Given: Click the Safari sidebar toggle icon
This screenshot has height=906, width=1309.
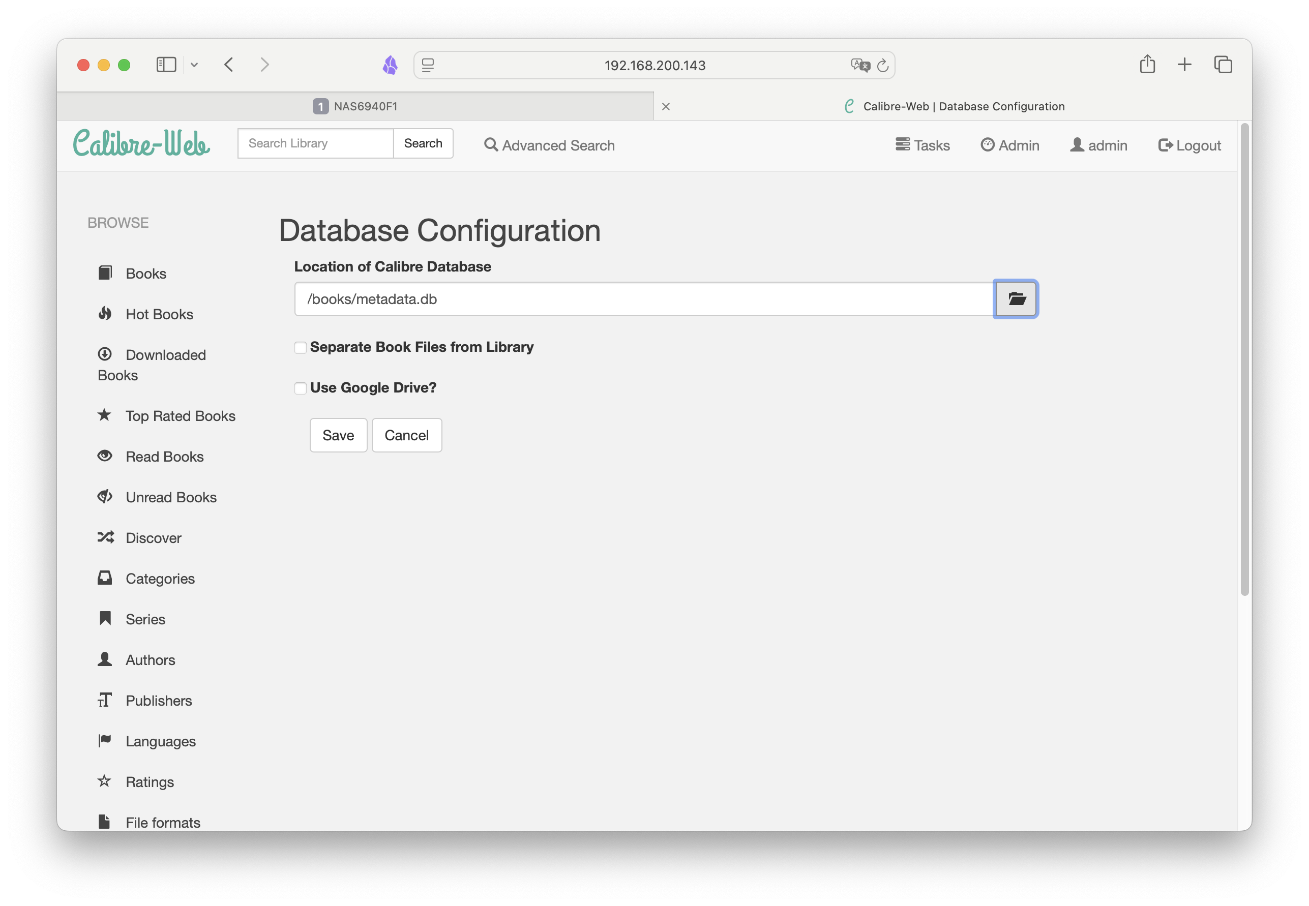Looking at the screenshot, I should pyautogui.click(x=166, y=65).
